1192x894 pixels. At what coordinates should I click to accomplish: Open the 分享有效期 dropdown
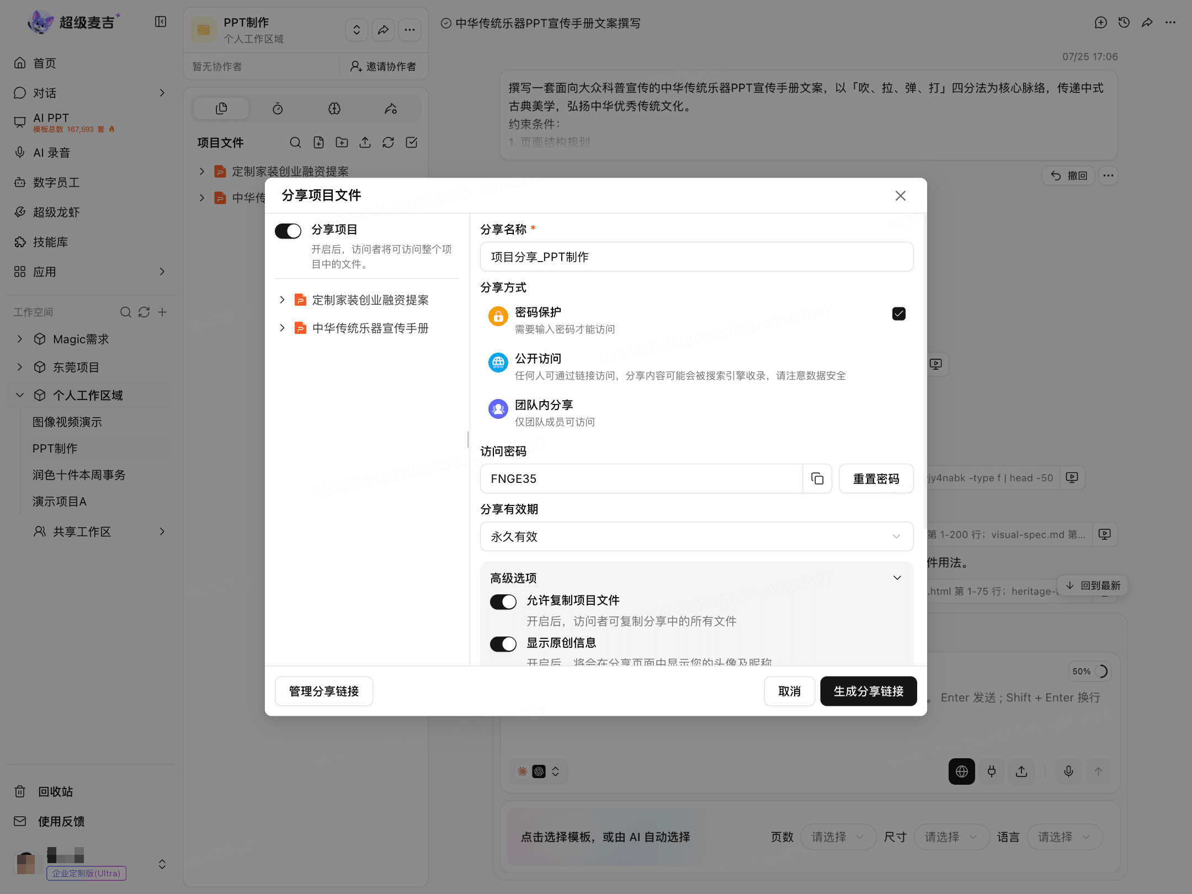696,536
